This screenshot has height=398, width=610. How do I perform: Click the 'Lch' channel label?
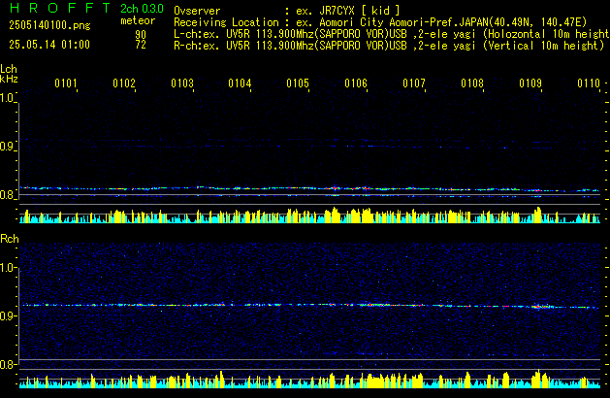pyautogui.click(x=9, y=69)
